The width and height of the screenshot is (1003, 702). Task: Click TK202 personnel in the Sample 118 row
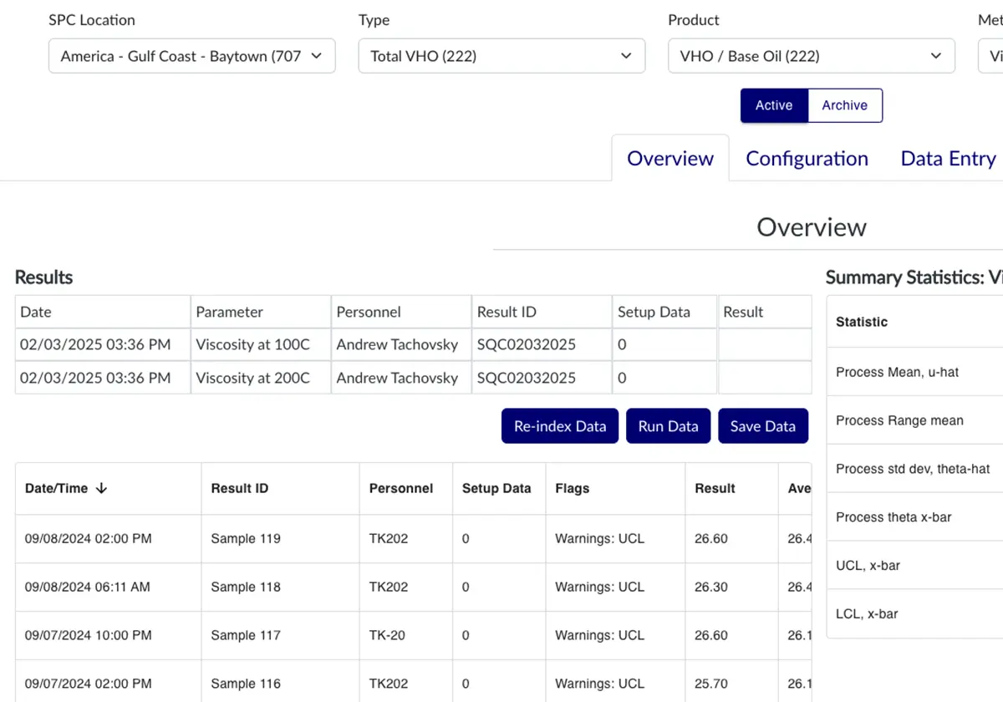389,588
